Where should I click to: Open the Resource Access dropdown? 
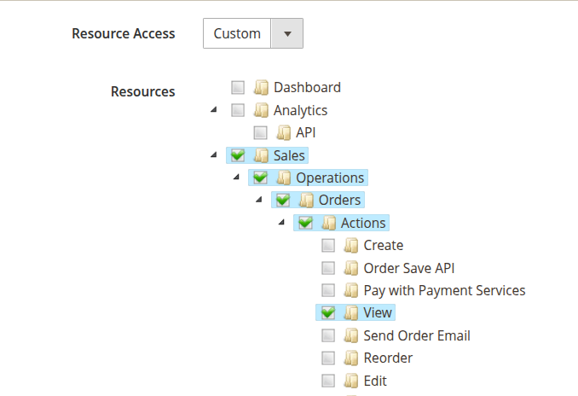[x=253, y=34]
